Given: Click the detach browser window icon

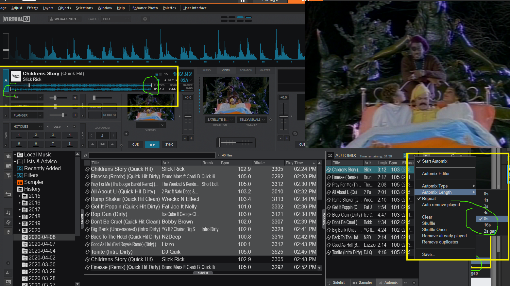Looking at the screenshot, I should point(8,282).
